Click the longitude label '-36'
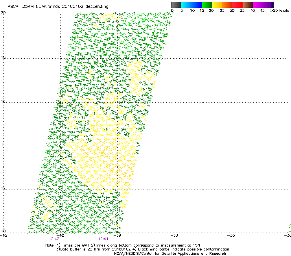This screenshot has width=291, height=256. coord(174,236)
